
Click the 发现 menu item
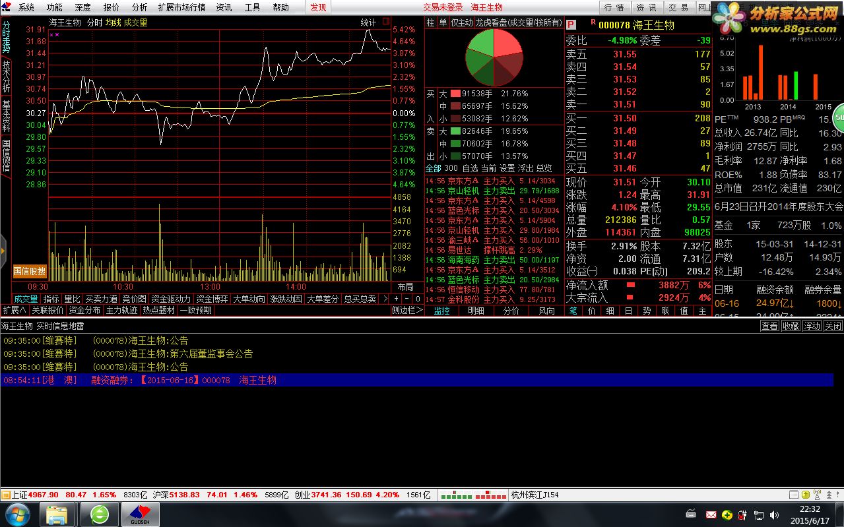318,8
